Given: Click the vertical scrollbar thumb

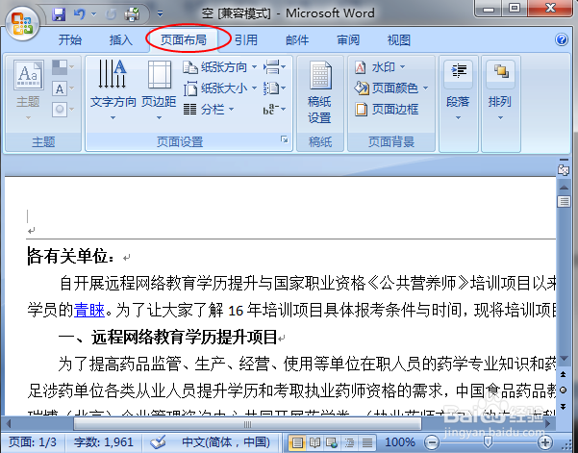Looking at the screenshot, I should click(x=564, y=202).
